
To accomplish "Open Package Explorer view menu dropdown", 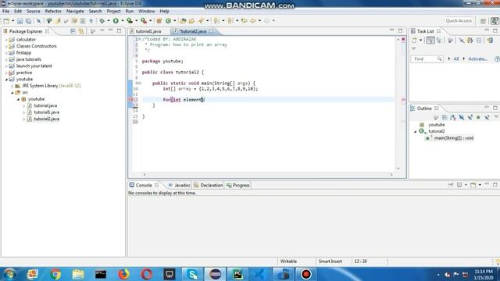I will click(x=102, y=31).
